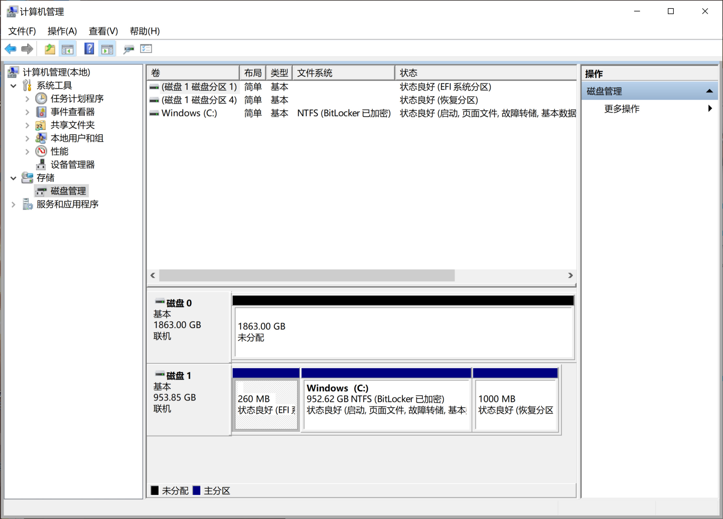Click the horizontal scrollbar right arrow
This screenshot has width=723, height=519.
(x=570, y=275)
